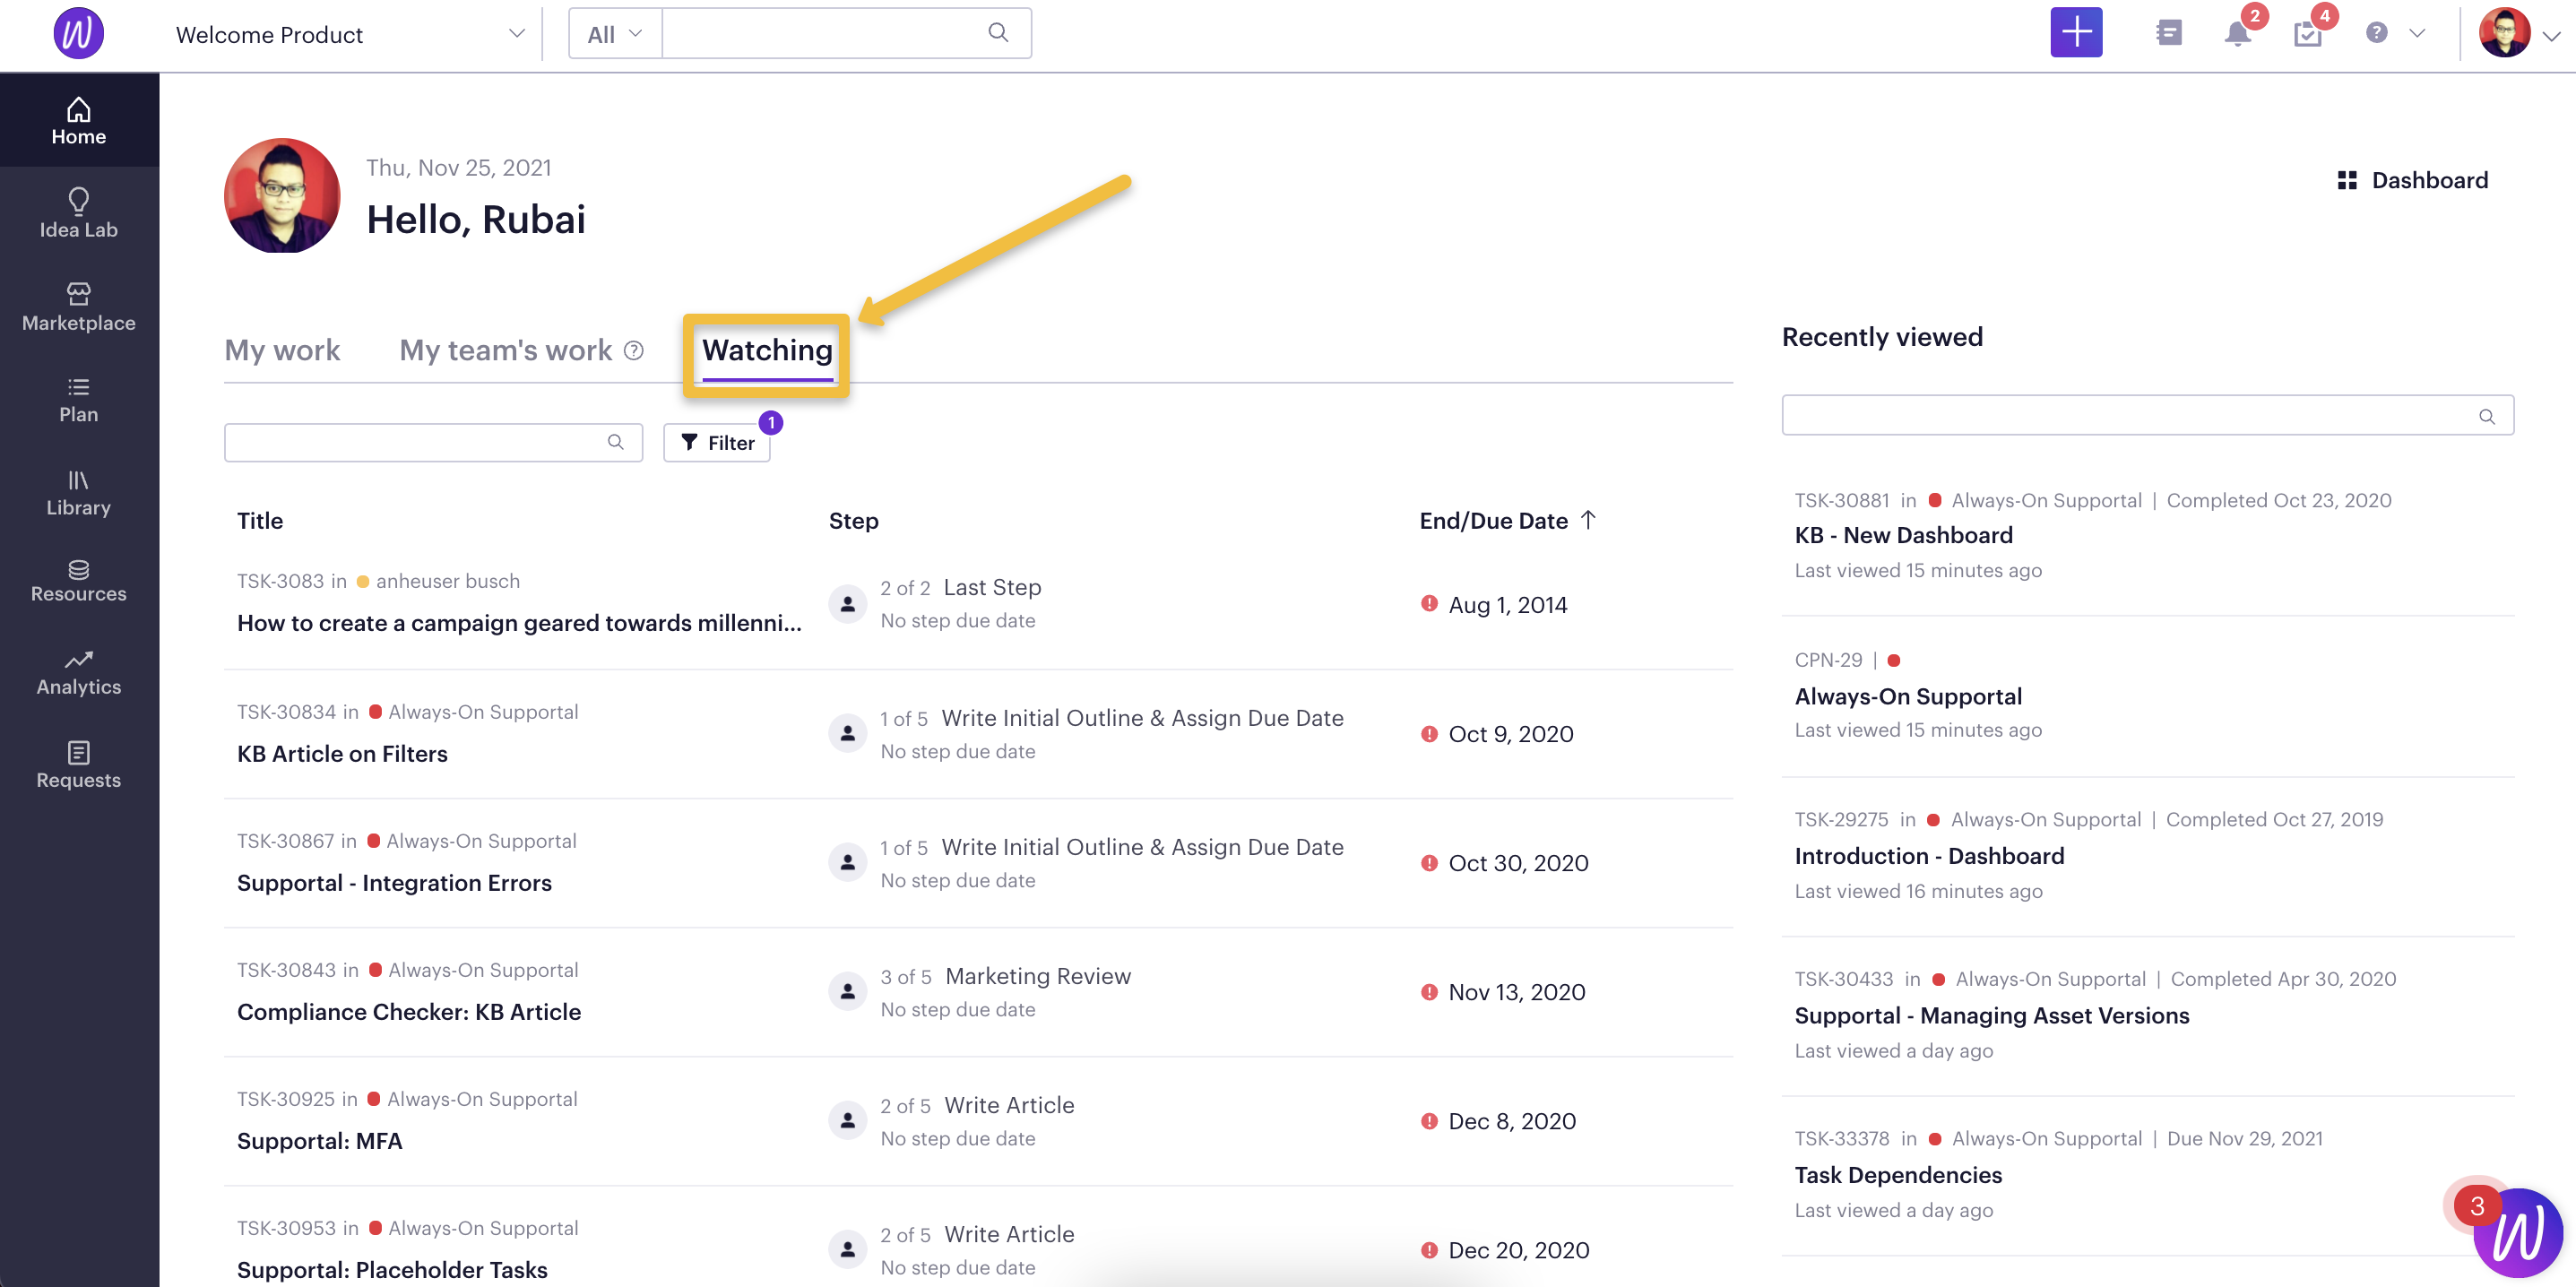2576x1287 pixels.
Task: Click the Recently viewed search field
Action: (2147, 415)
